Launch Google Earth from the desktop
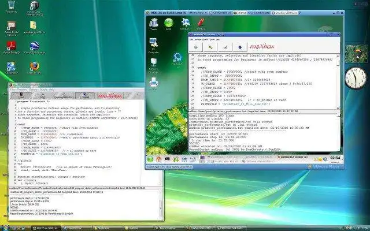This screenshot has height=231, width=370. (35, 47)
